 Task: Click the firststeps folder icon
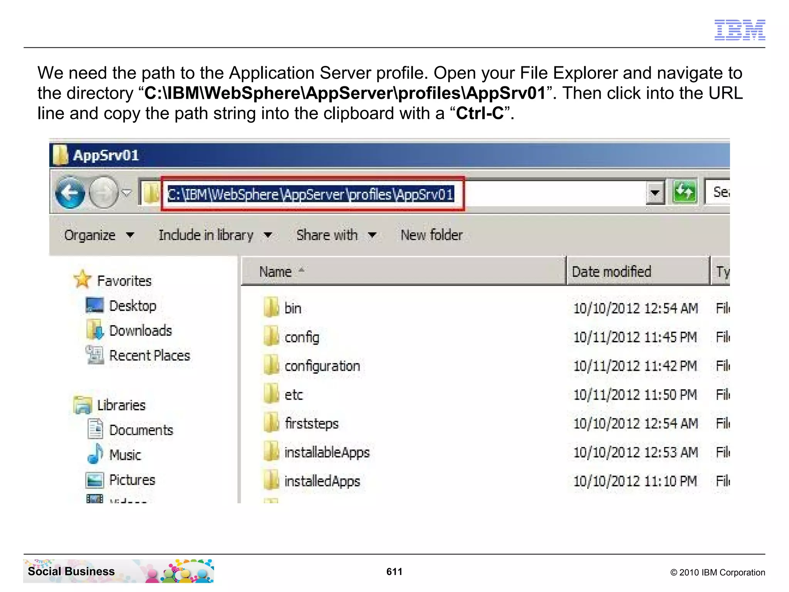272,422
